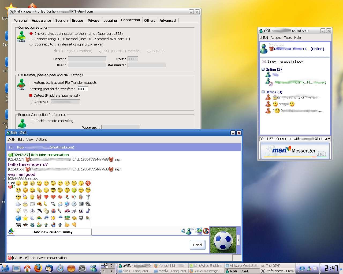Enable remote controlling checkbox

pyautogui.click(x=32, y=121)
